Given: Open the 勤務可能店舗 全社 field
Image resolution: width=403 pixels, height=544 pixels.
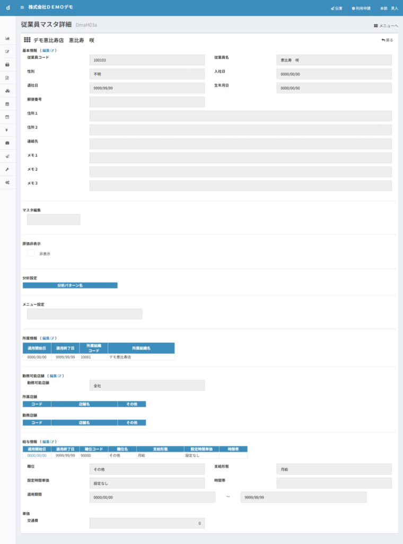Looking at the screenshot, I should pyautogui.click(x=147, y=385).
